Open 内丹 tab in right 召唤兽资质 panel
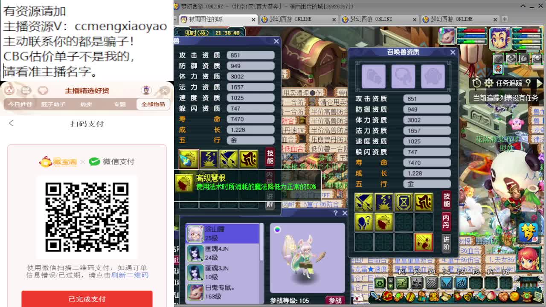Viewport: 546px width, 307px height. (446, 221)
